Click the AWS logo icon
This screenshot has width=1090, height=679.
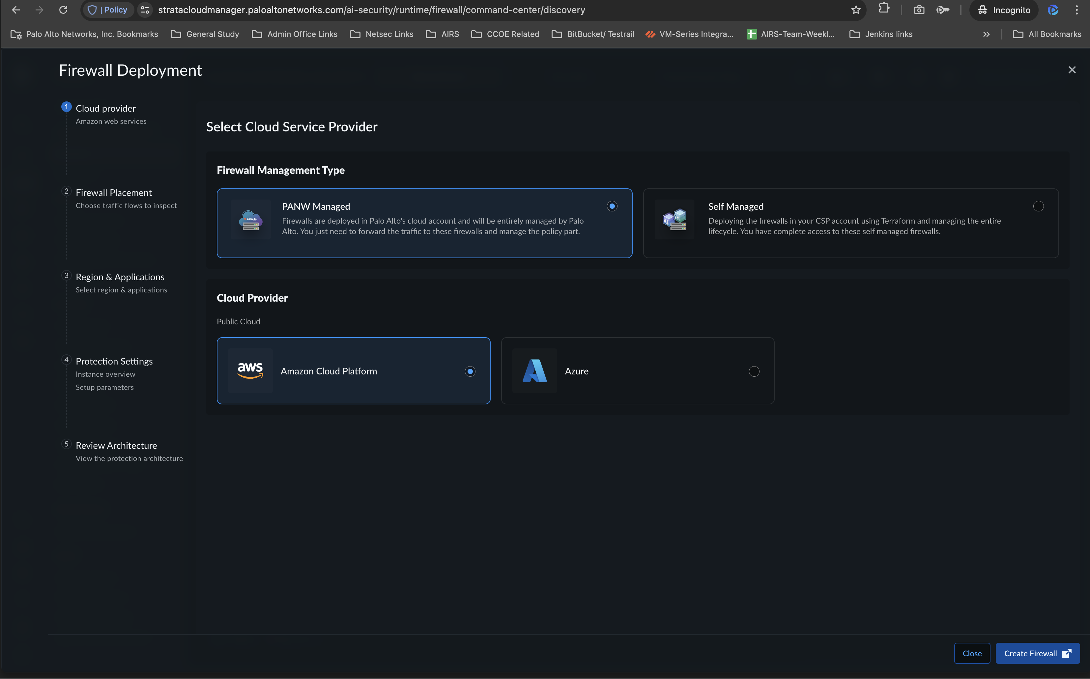(x=250, y=371)
